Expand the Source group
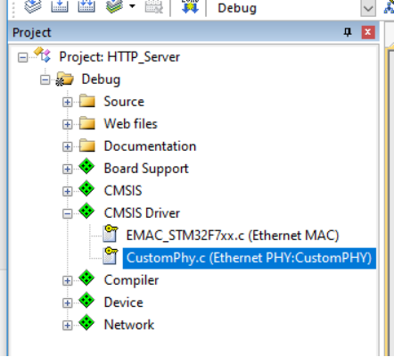394x357 pixels. pos(67,102)
